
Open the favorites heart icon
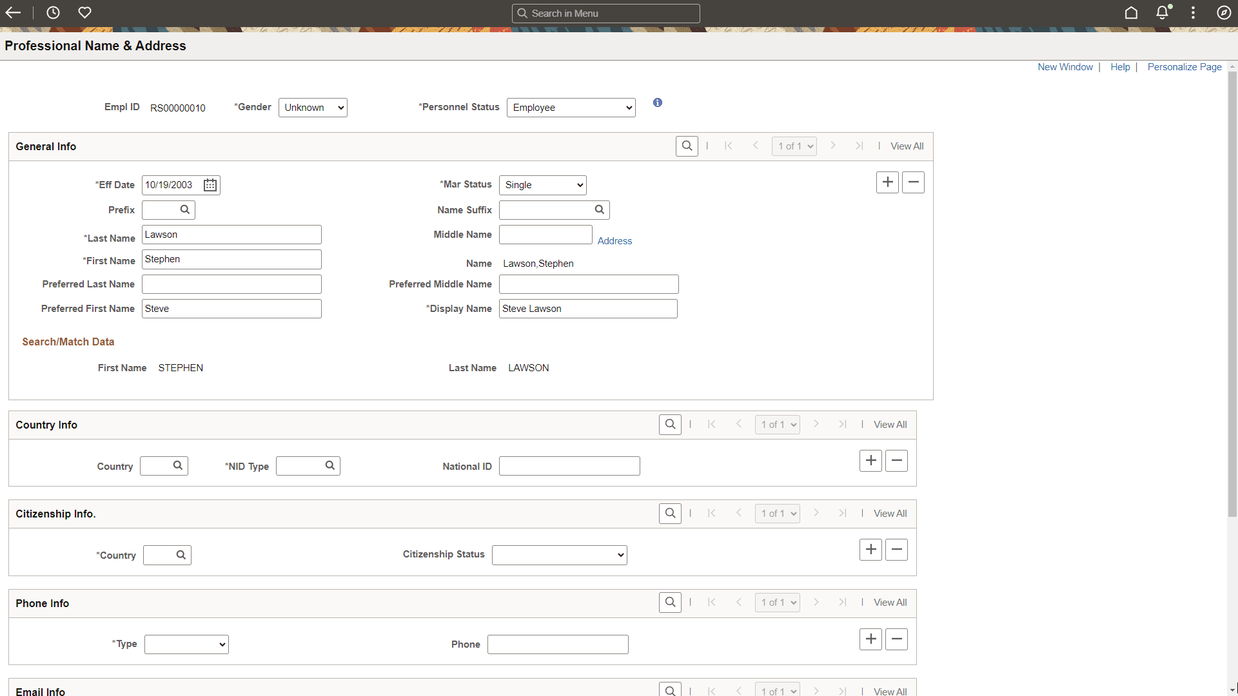coord(84,12)
